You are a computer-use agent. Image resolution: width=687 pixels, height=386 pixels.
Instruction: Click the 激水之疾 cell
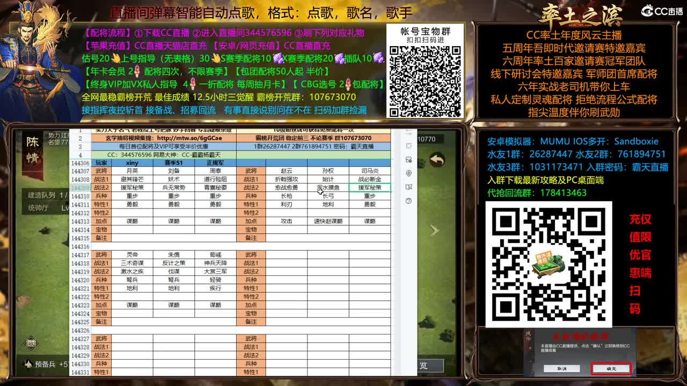132,271
